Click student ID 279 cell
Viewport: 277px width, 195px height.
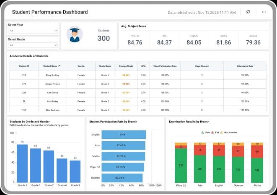coord(24,84)
